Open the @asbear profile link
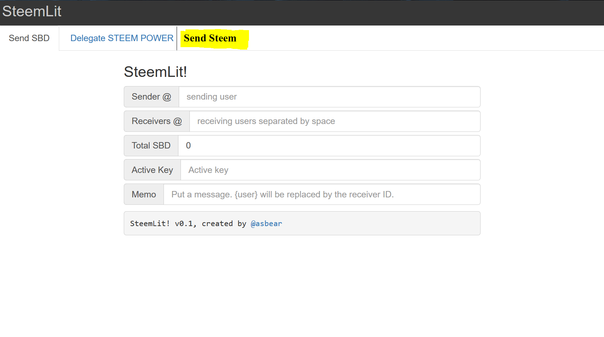604x337 pixels. point(266,224)
